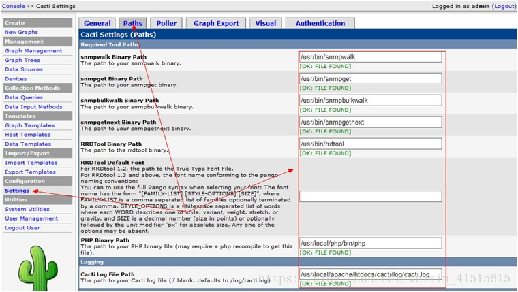Viewport: 518px width, 292px height.
Task: Focus the PHP Binary Path field
Action: click(x=370, y=243)
